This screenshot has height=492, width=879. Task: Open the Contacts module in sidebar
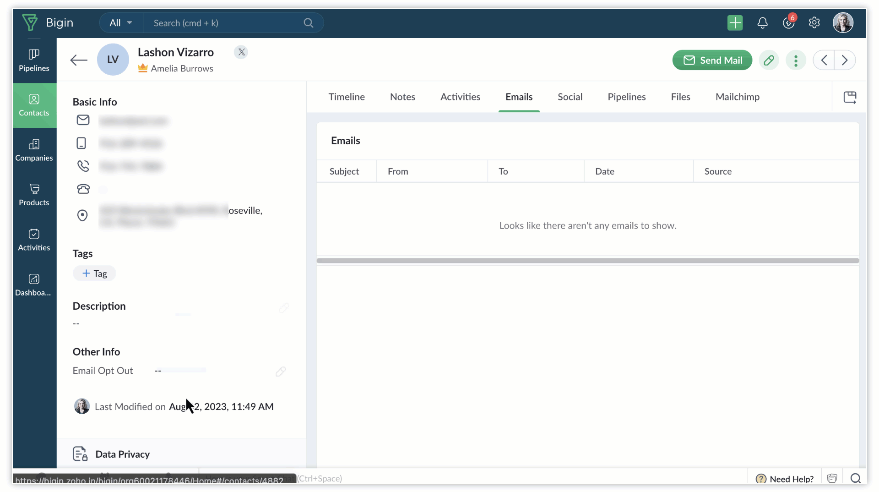(x=34, y=105)
